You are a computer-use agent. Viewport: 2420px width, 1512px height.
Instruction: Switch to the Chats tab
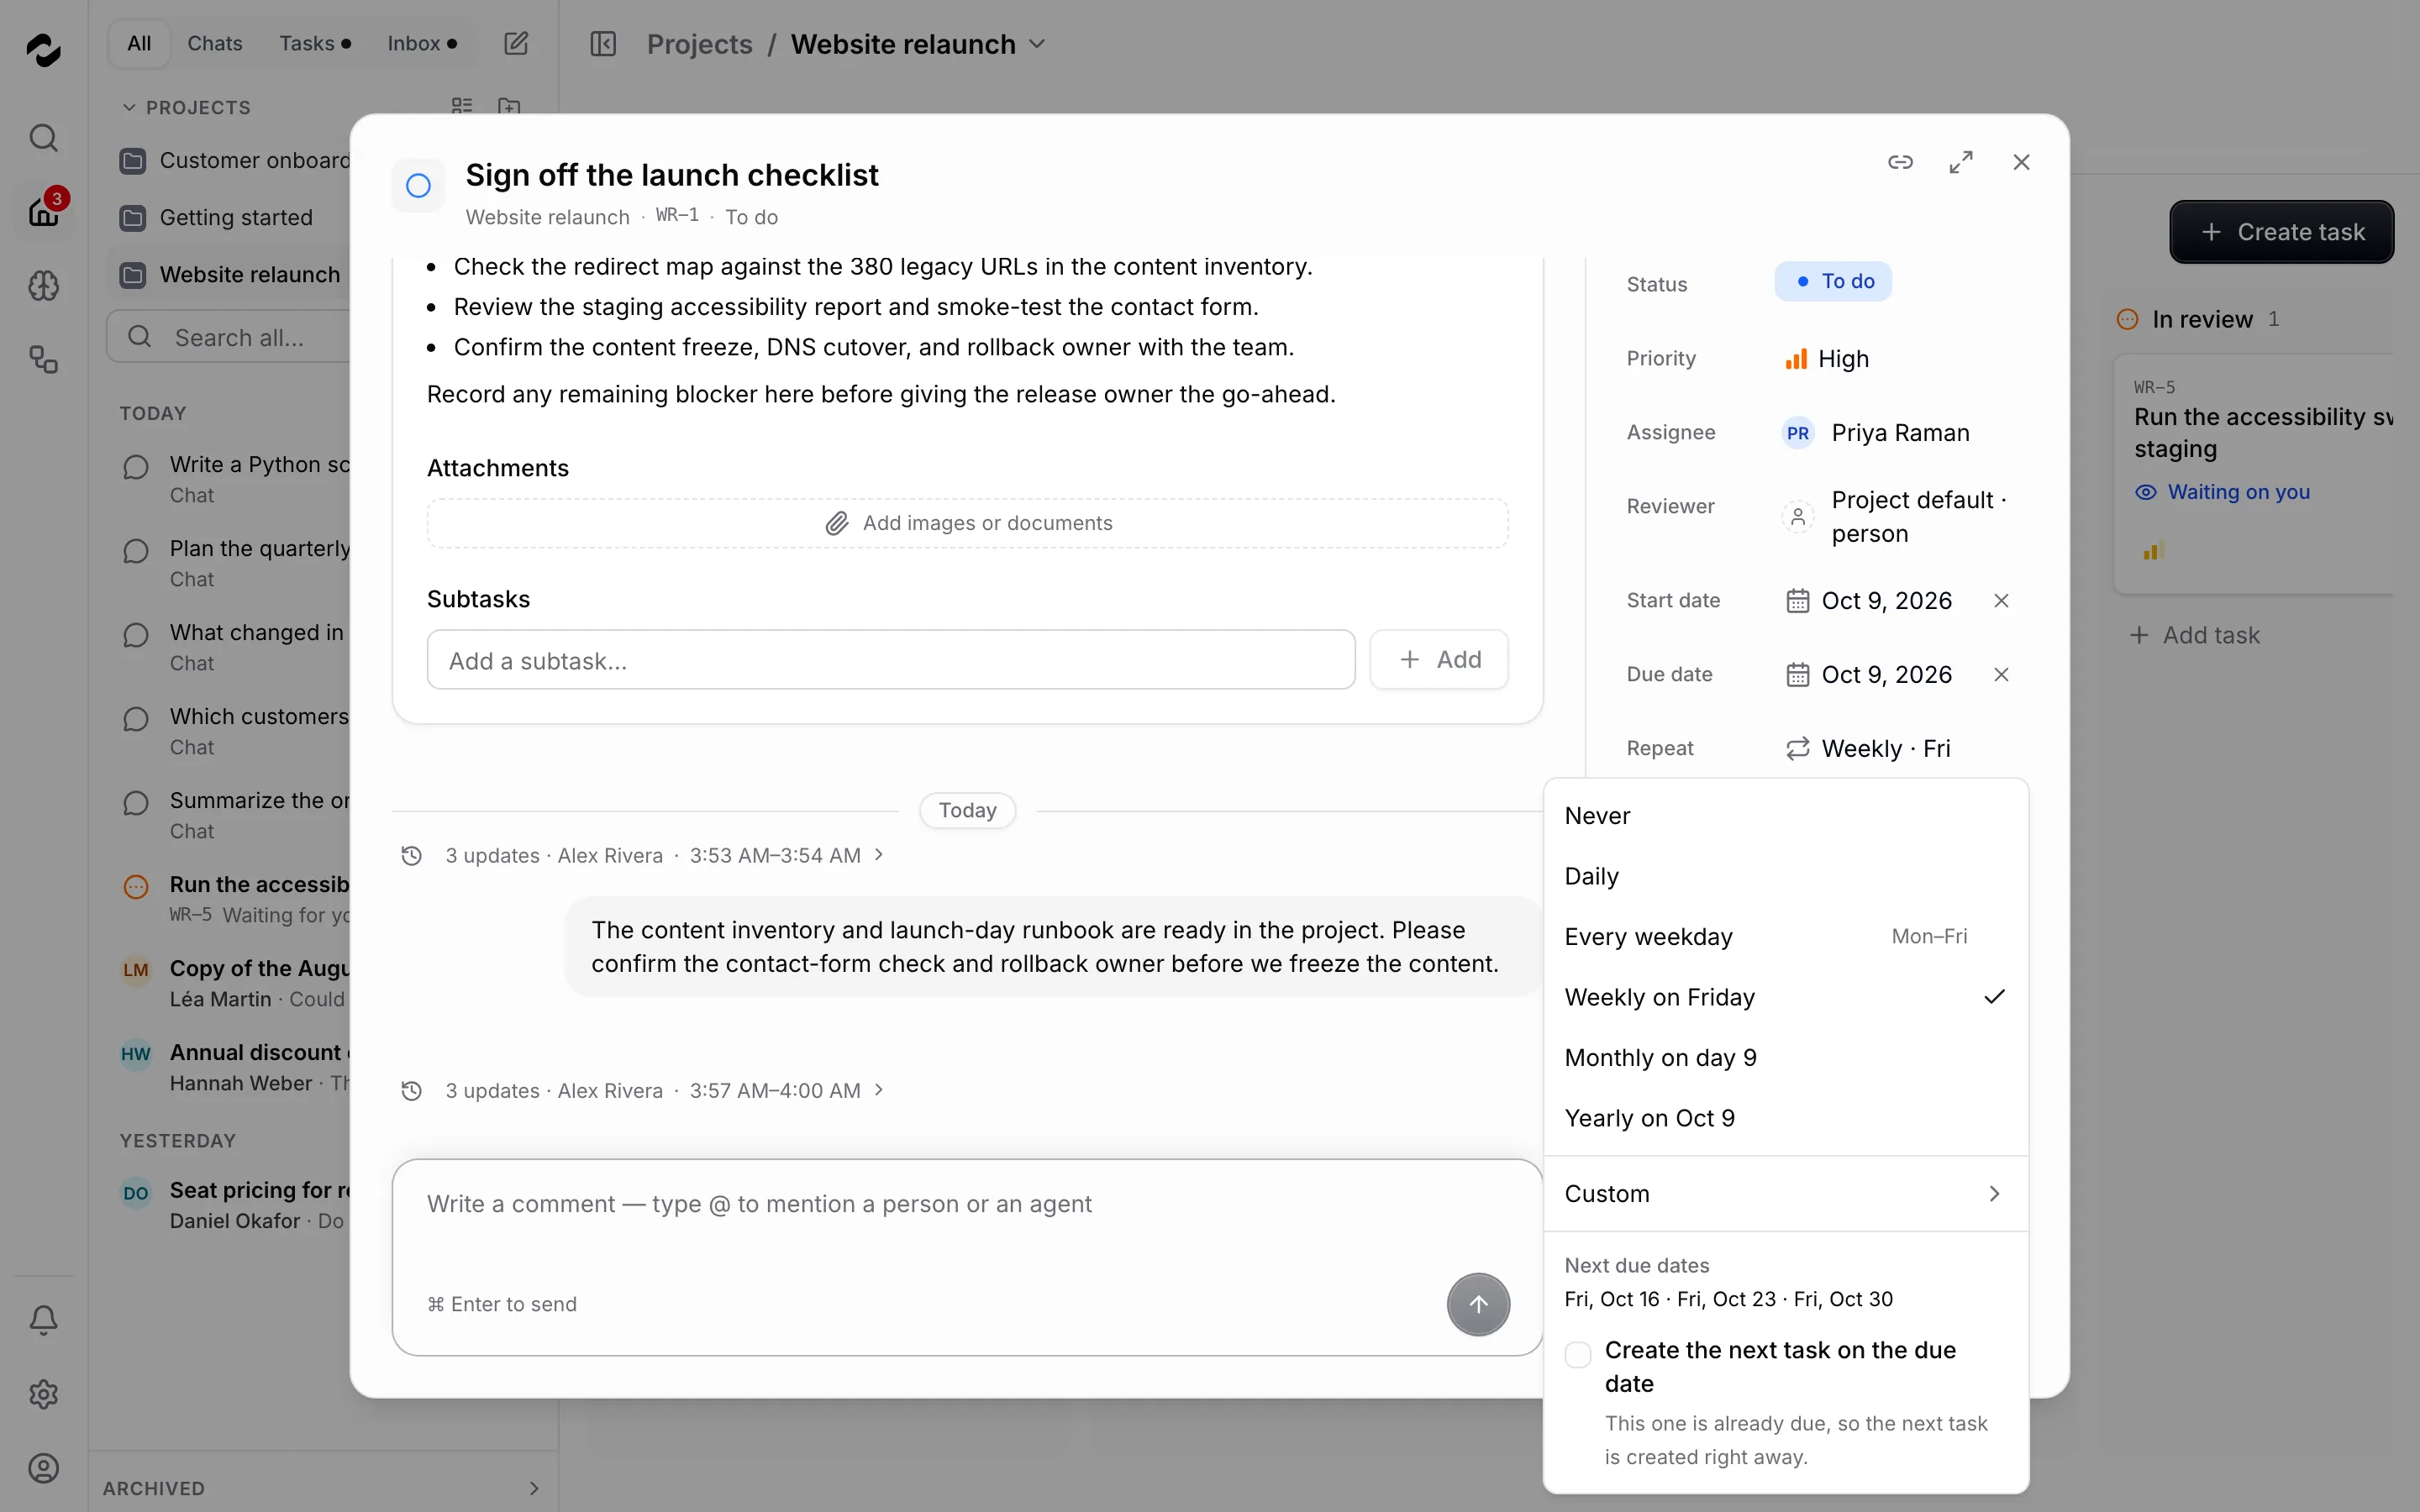[x=215, y=43]
